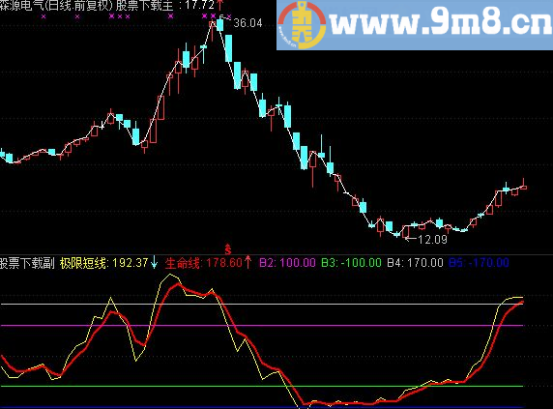Click the 股票下载副 sub-chart title
This screenshot has width=553, height=409.
point(27,263)
